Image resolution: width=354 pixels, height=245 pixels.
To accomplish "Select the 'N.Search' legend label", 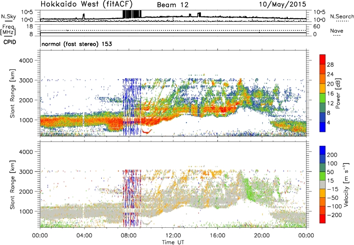I will pos(342,16).
